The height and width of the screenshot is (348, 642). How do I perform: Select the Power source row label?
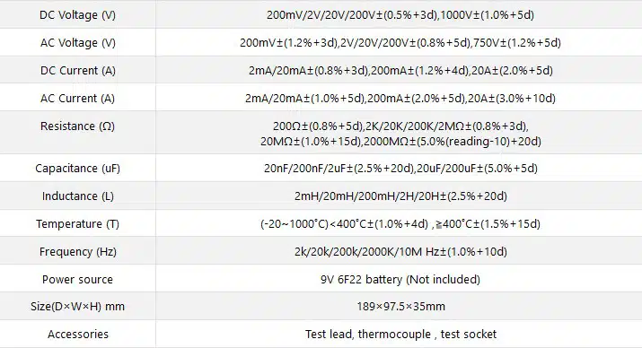(77, 280)
